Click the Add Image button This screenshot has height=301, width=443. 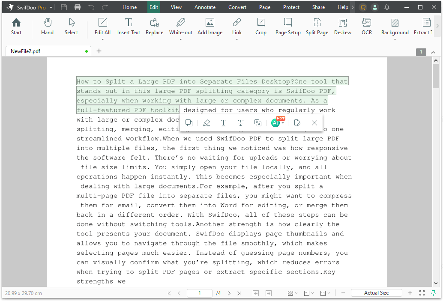[210, 27]
